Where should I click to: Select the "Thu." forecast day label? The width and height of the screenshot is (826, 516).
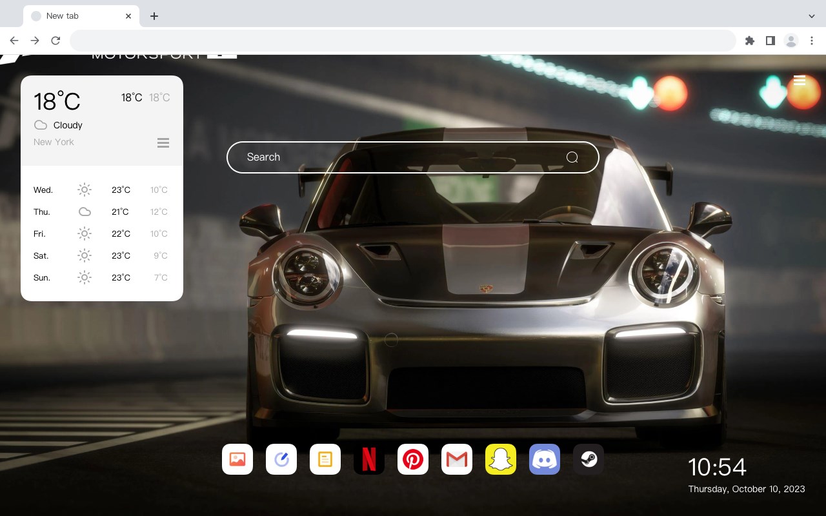tap(42, 212)
